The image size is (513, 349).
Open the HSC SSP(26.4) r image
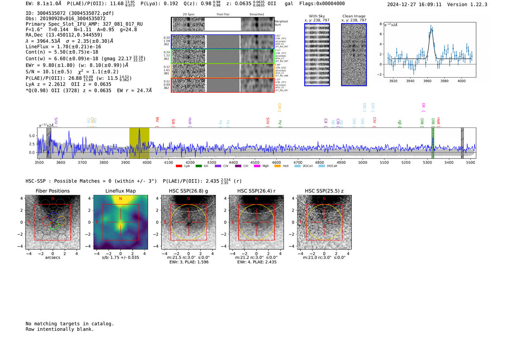(256, 222)
